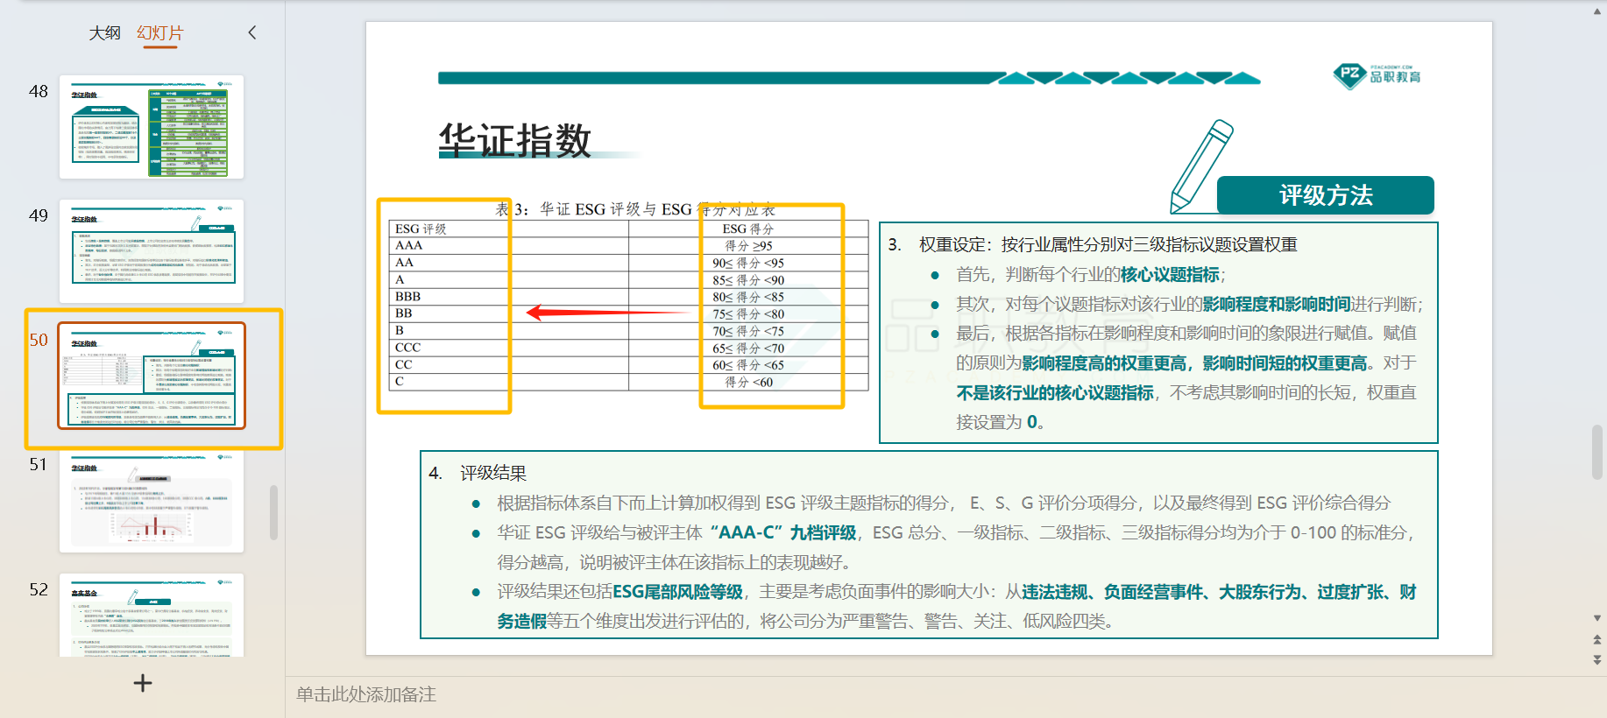The width and height of the screenshot is (1607, 718).
Task: Click the 65≤ 得分 <70 score cell
Action: coord(748,348)
